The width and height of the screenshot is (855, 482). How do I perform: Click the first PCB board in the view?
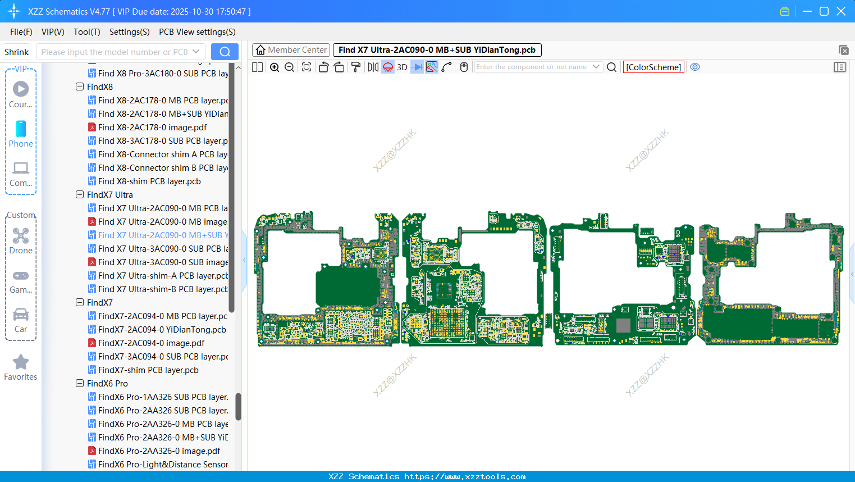(327, 280)
